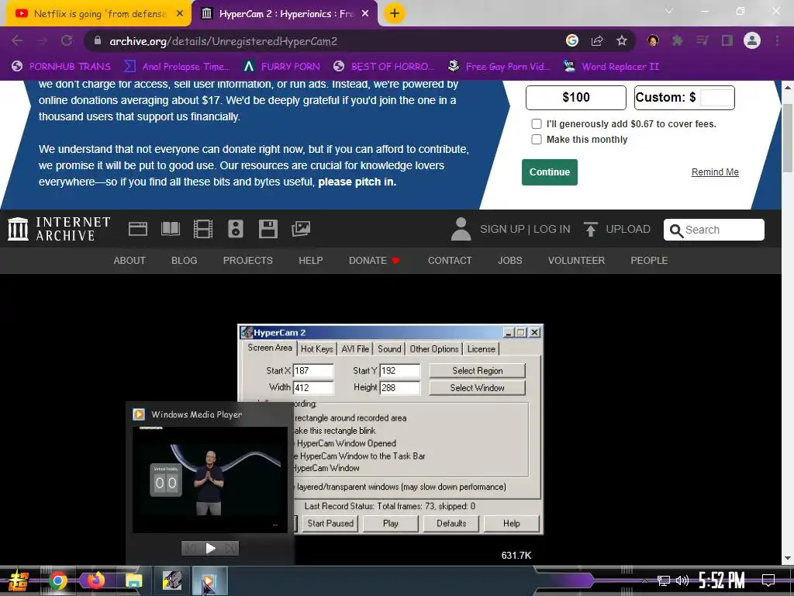Image resolution: width=794 pixels, height=596 pixels.
Task: Open the notification center icon
Action: [768, 580]
